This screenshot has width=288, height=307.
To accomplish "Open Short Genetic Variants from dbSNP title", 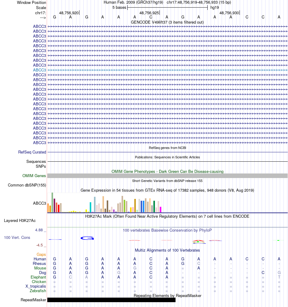I will pyautogui.click(x=167, y=181).
